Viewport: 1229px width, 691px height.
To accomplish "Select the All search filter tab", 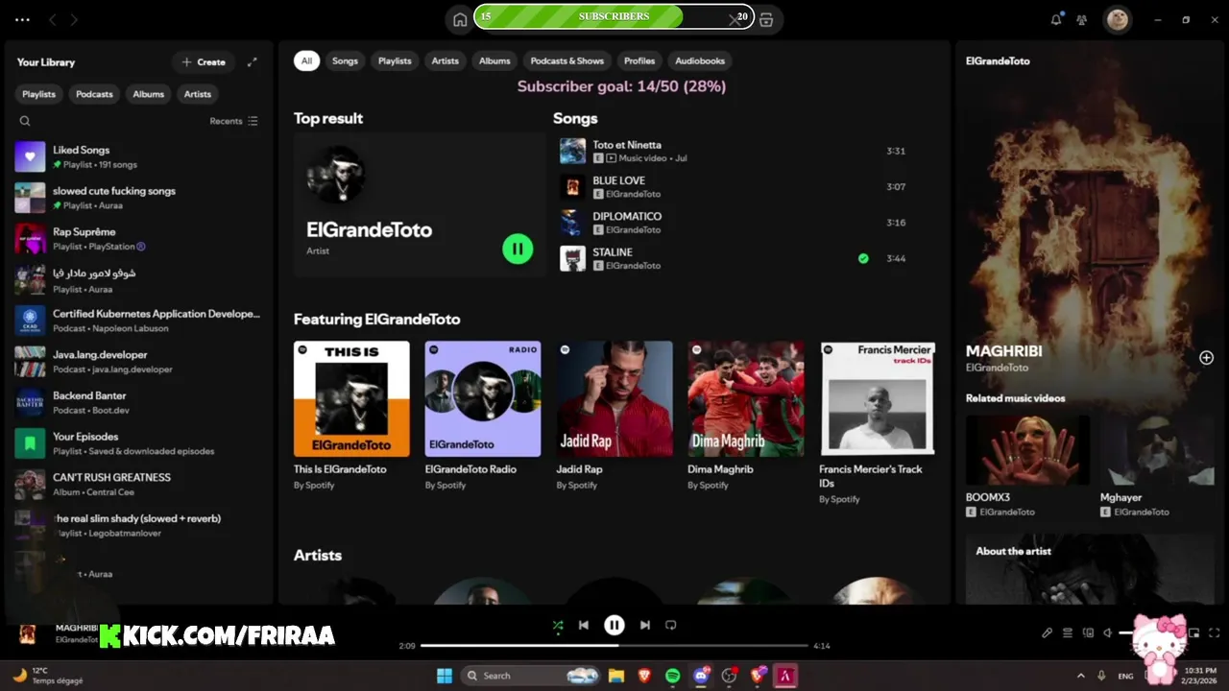I will (306, 60).
